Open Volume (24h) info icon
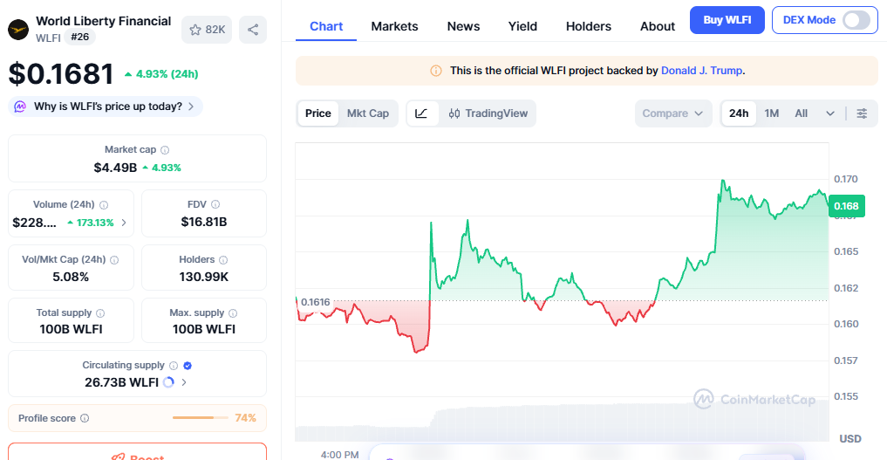 [104, 205]
